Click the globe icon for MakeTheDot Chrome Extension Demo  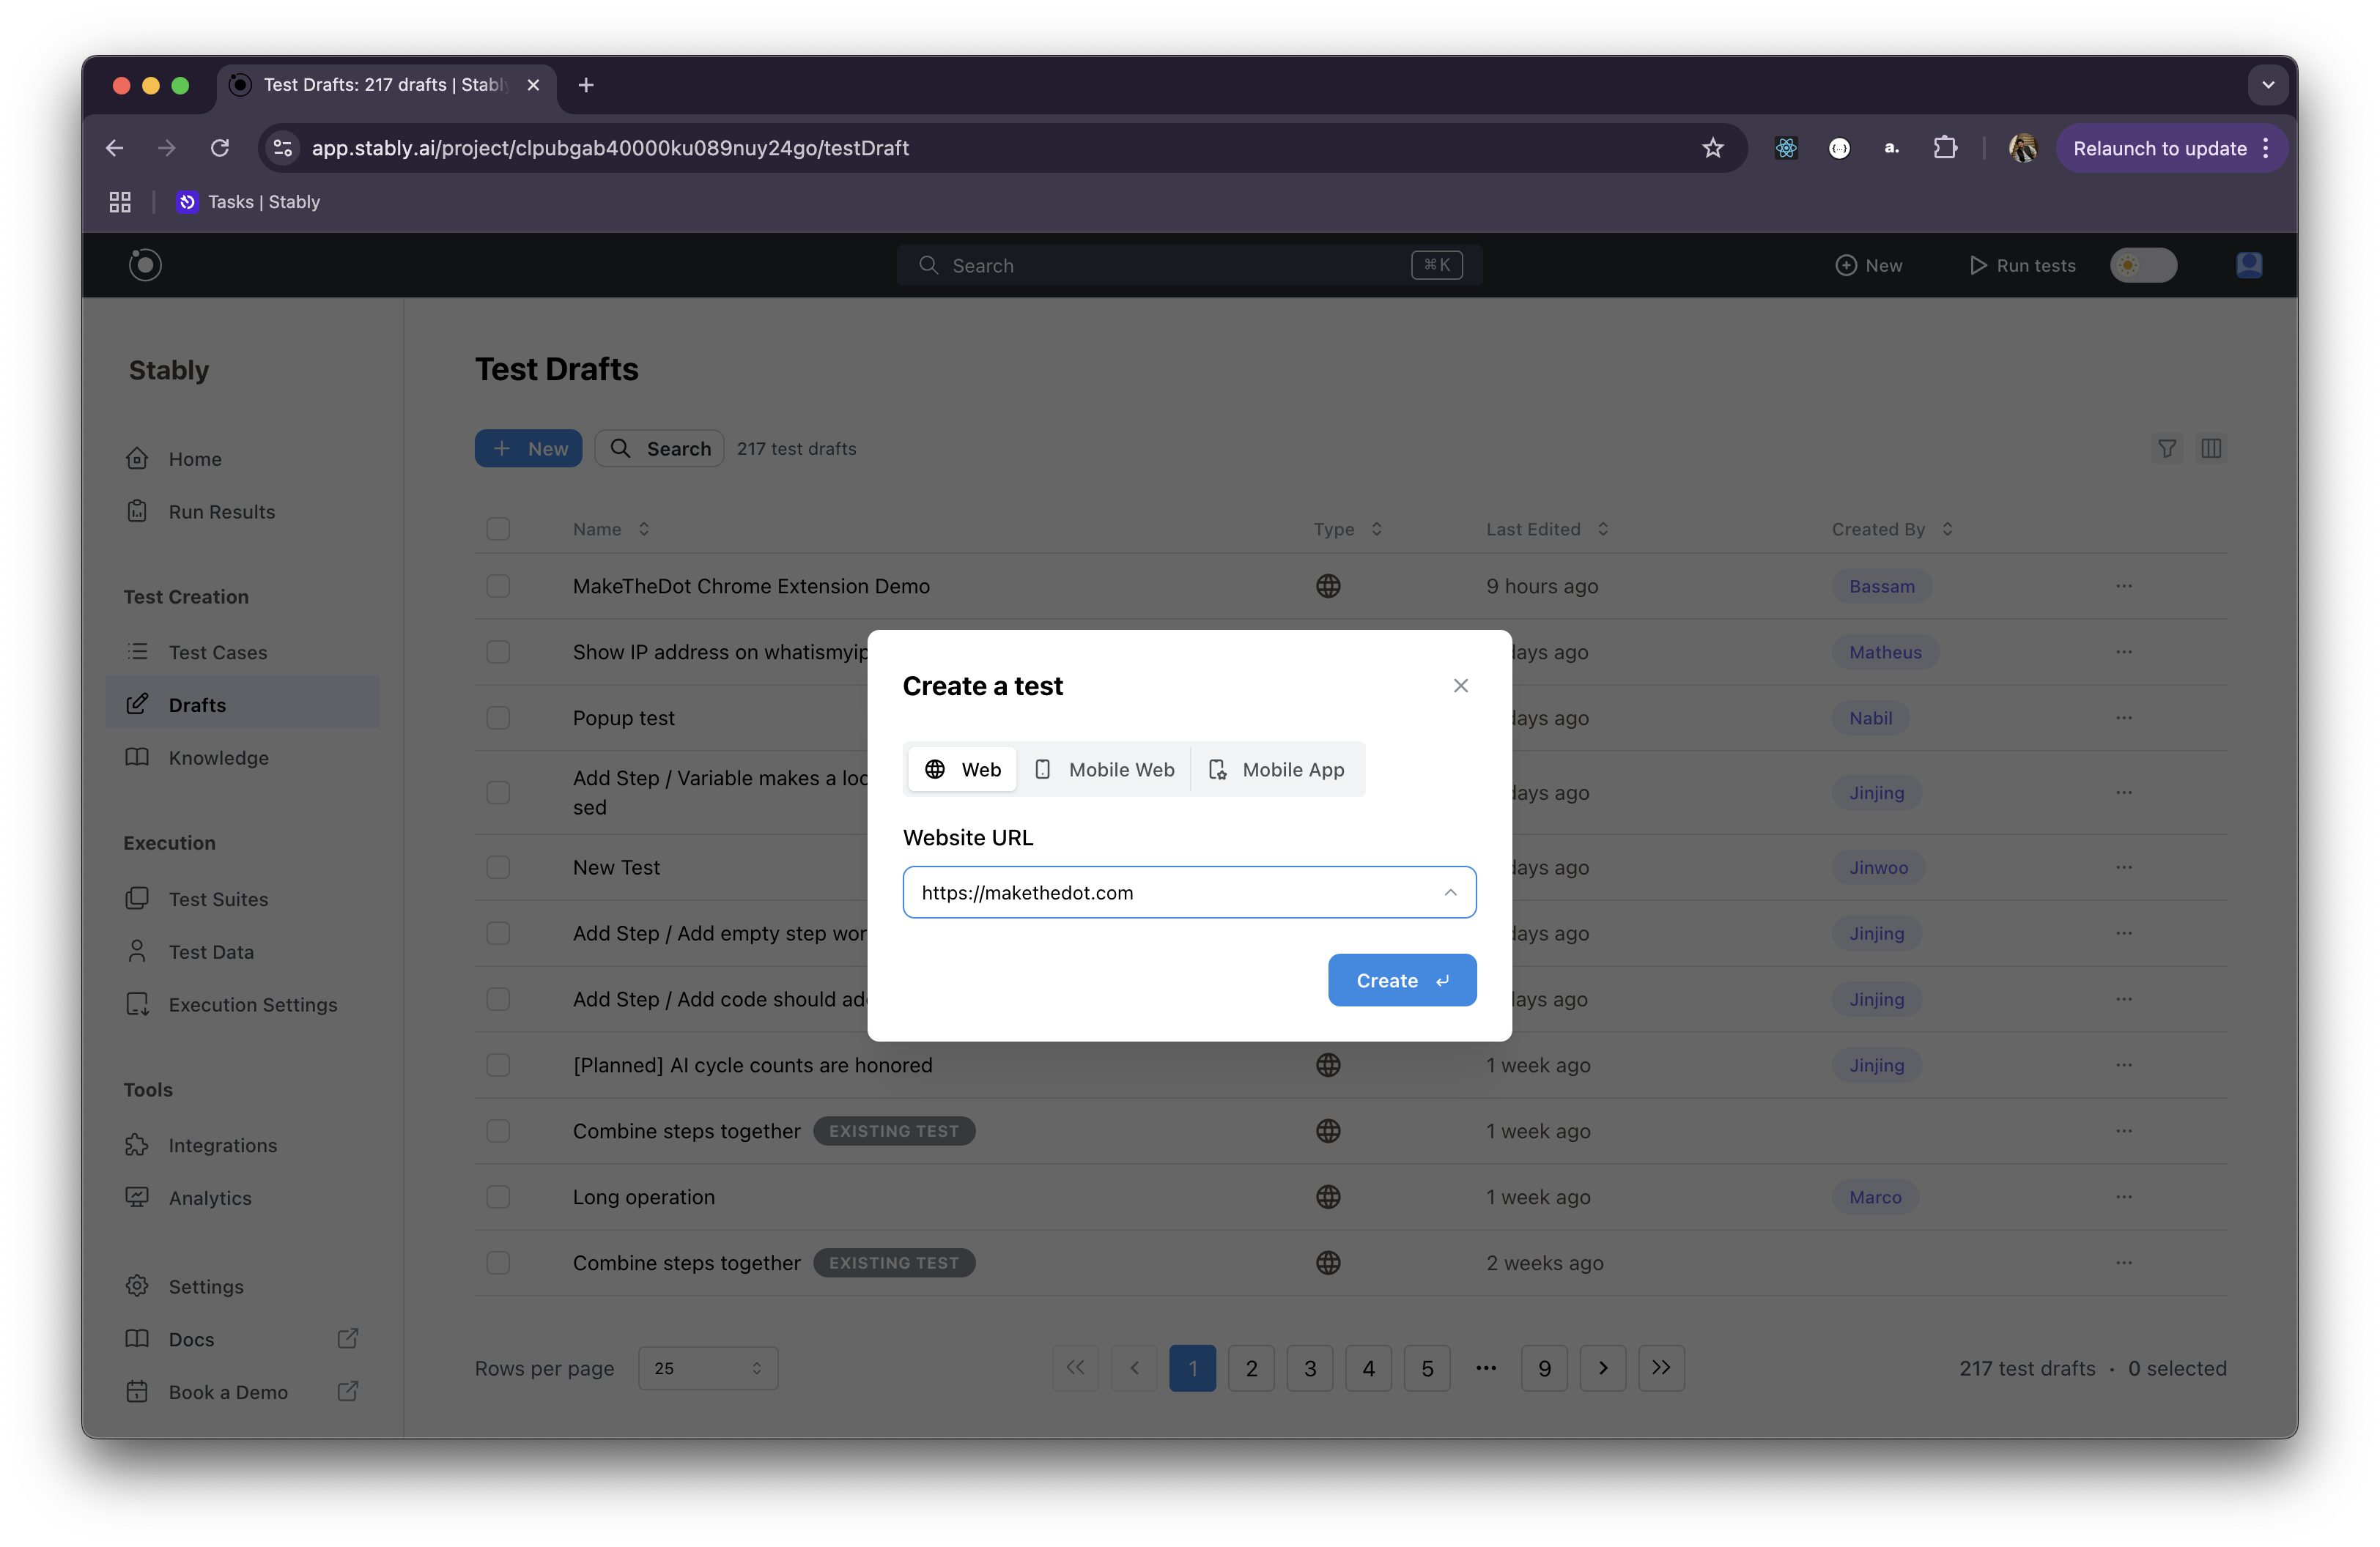1328,586
